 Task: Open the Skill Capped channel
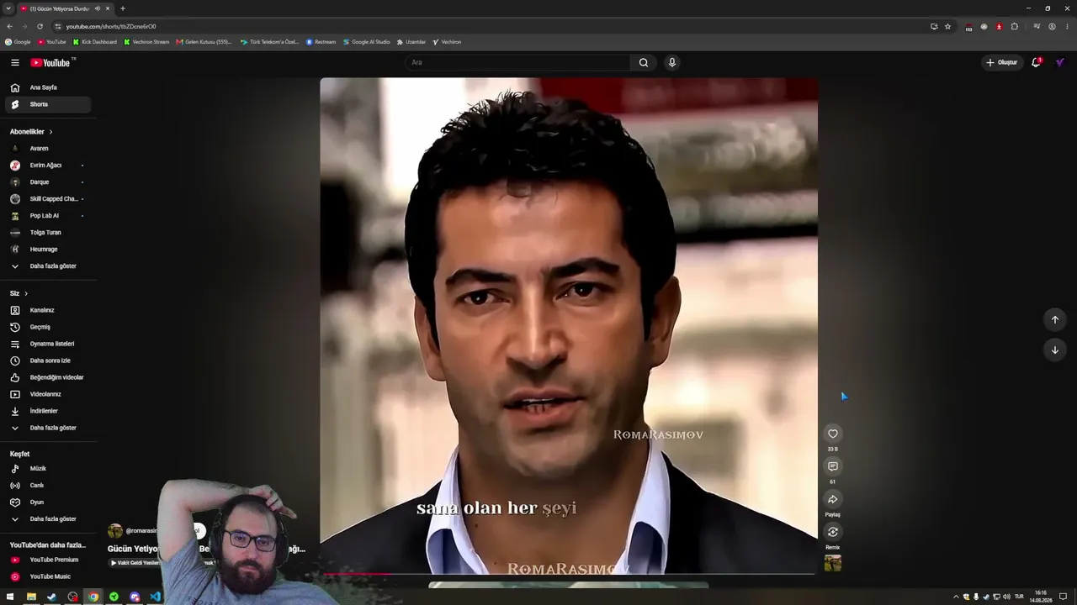[x=48, y=199]
